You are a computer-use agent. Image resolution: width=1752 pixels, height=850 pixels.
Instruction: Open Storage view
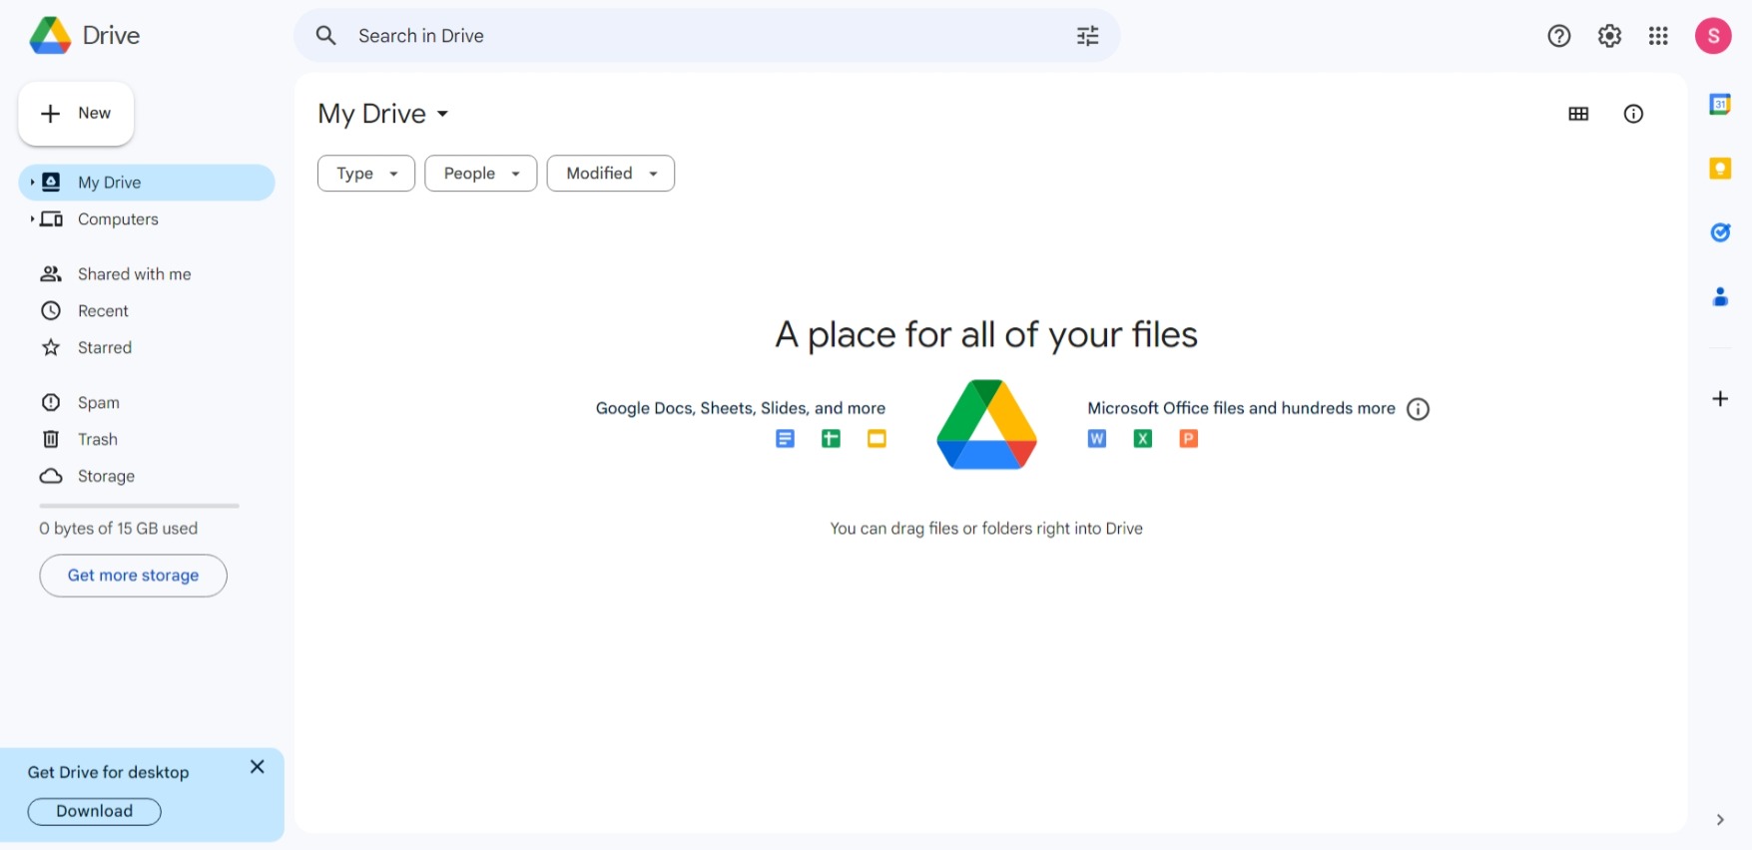tap(147, 476)
